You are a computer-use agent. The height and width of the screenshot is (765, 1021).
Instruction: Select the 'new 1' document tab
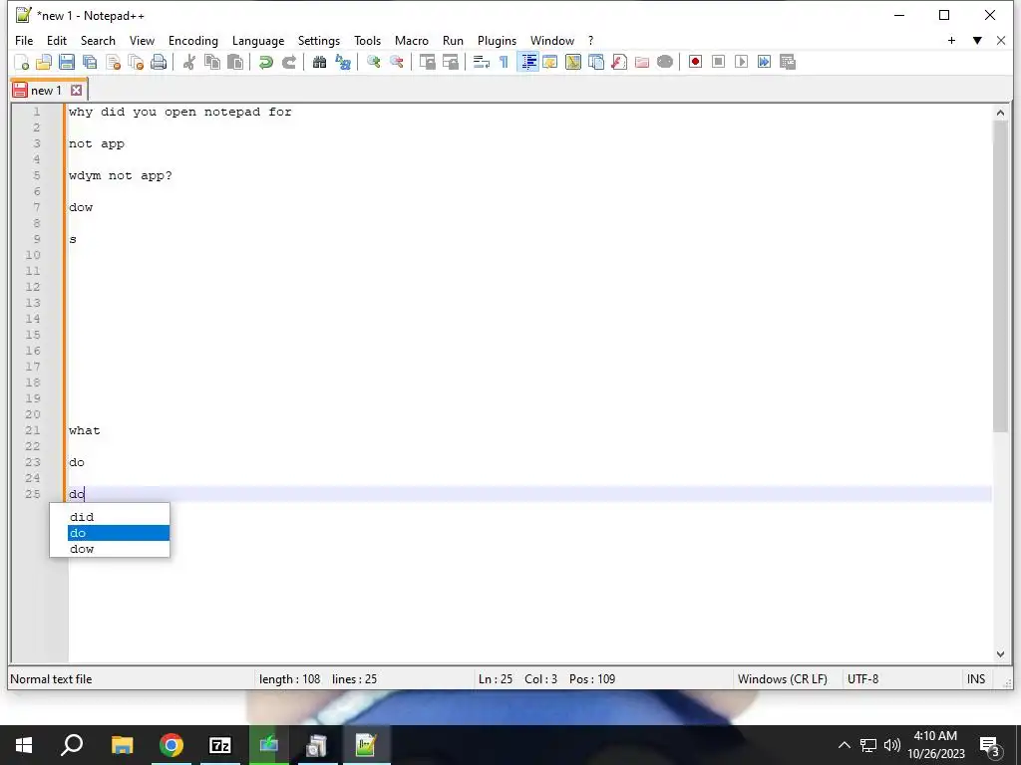(x=46, y=91)
